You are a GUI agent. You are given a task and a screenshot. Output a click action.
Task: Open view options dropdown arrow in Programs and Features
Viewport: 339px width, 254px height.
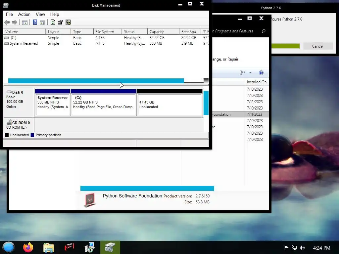tap(250, 73)
